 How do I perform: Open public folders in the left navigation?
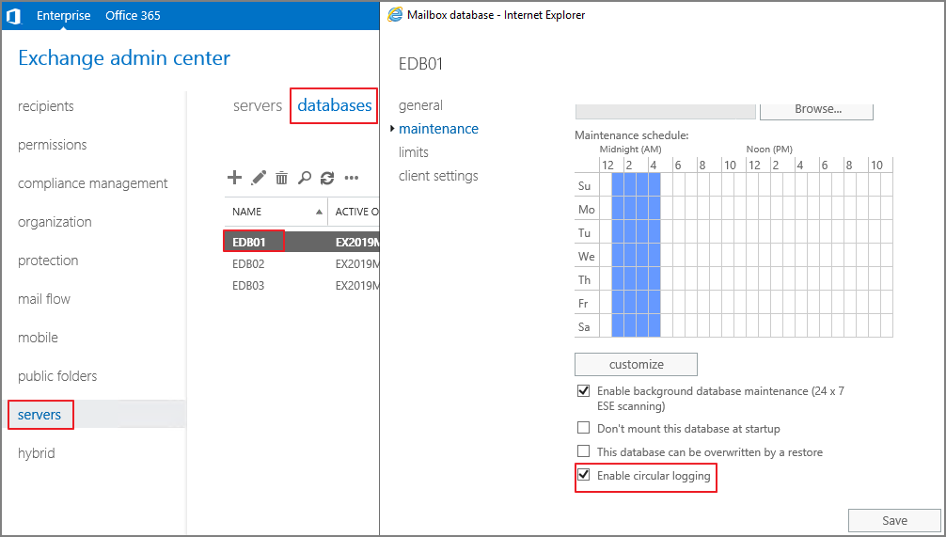(57, 376)
